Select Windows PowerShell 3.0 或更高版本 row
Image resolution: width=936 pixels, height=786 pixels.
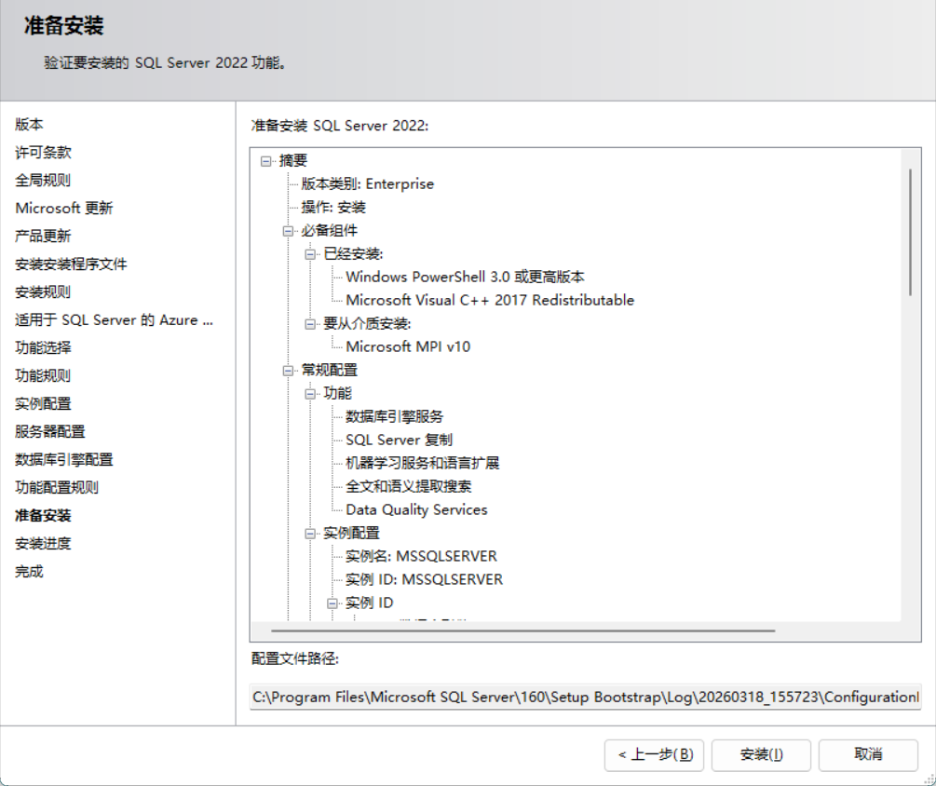tap(465, 277)
